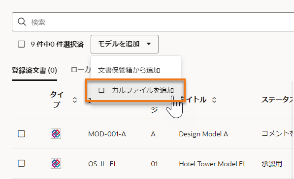Click the model icon for MOD-001-A

(x=56, y=134)
